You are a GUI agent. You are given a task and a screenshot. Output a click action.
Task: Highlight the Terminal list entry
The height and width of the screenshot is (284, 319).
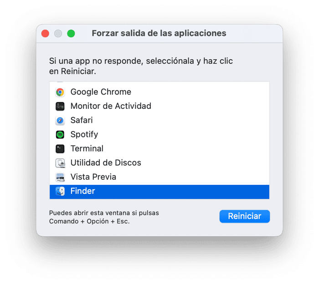point(87,148)
